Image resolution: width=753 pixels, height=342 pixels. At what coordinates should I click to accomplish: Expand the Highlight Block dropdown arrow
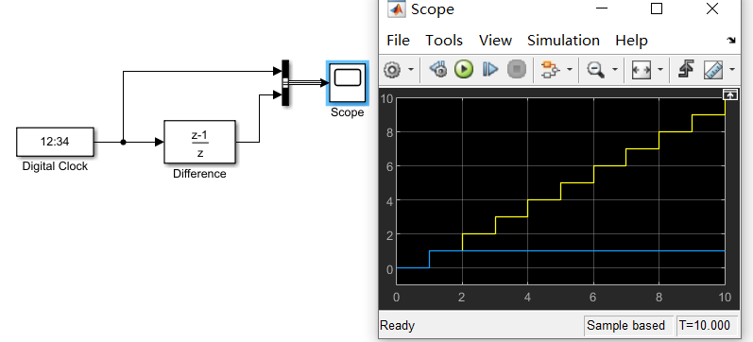click(x=570, y=70)
